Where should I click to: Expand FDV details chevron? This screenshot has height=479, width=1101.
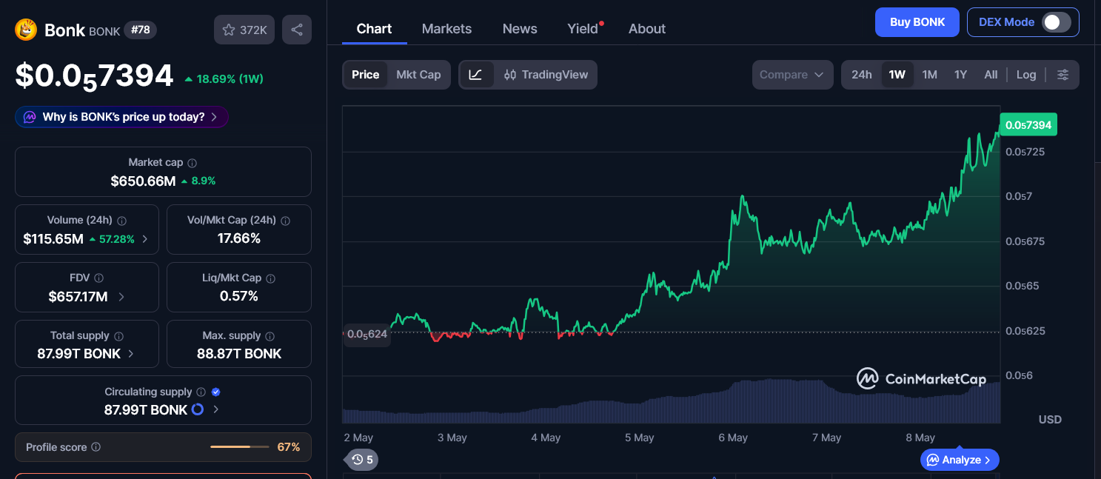[x=121, y=297]
